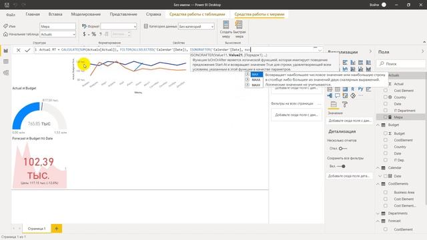Click the Поиск field search box
Image resolution: width=427 pixels, height=240 pixels.
(x=401, y=64)
